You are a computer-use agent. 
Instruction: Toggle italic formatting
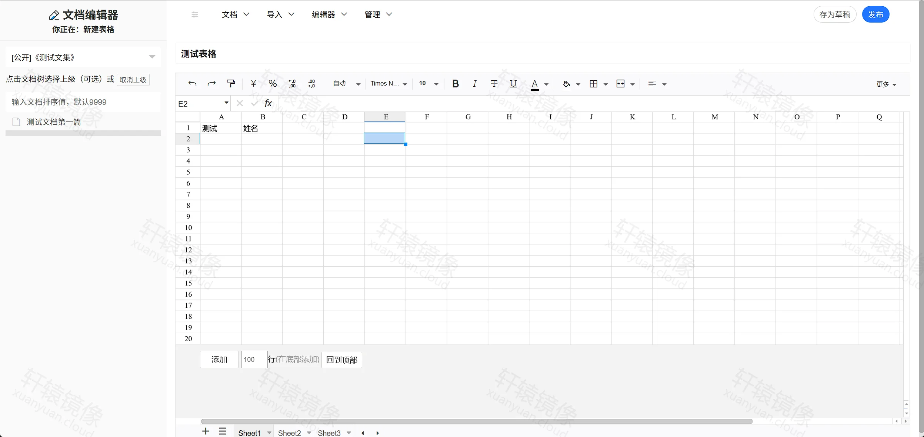pyautogui.click(x=475, y=84)
